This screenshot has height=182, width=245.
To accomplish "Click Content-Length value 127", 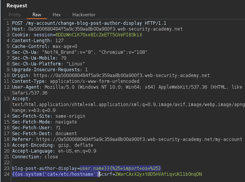I will [x=59, y=41].
